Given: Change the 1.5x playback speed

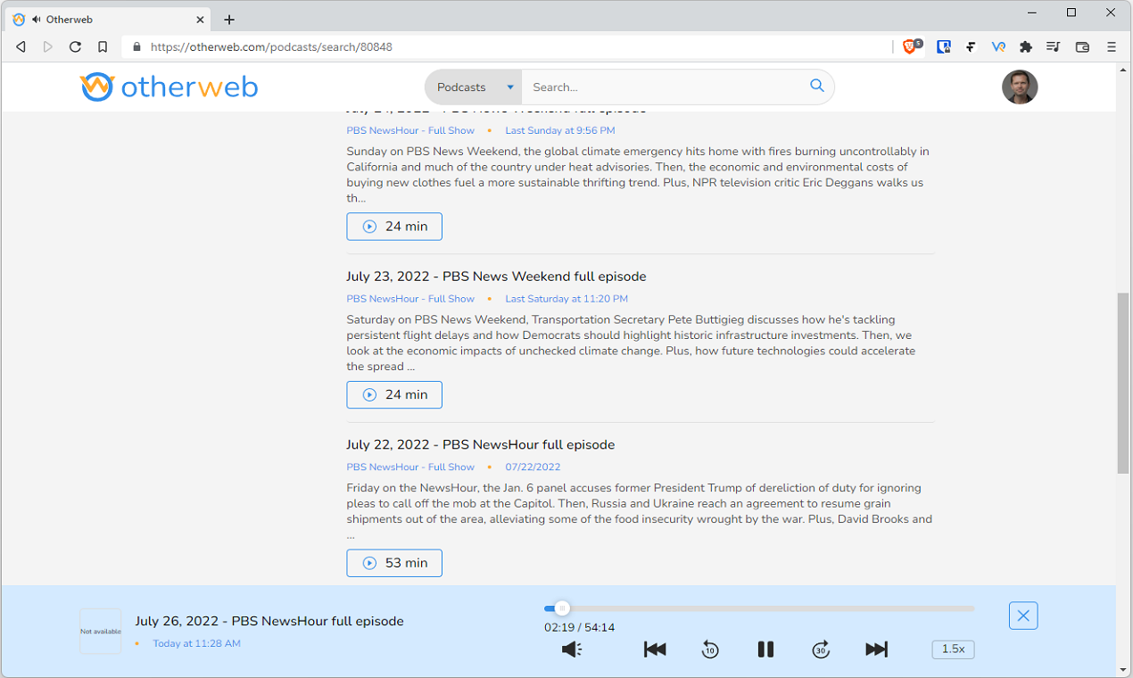Looking at the screenshot, I should click(x=953, y=649).
